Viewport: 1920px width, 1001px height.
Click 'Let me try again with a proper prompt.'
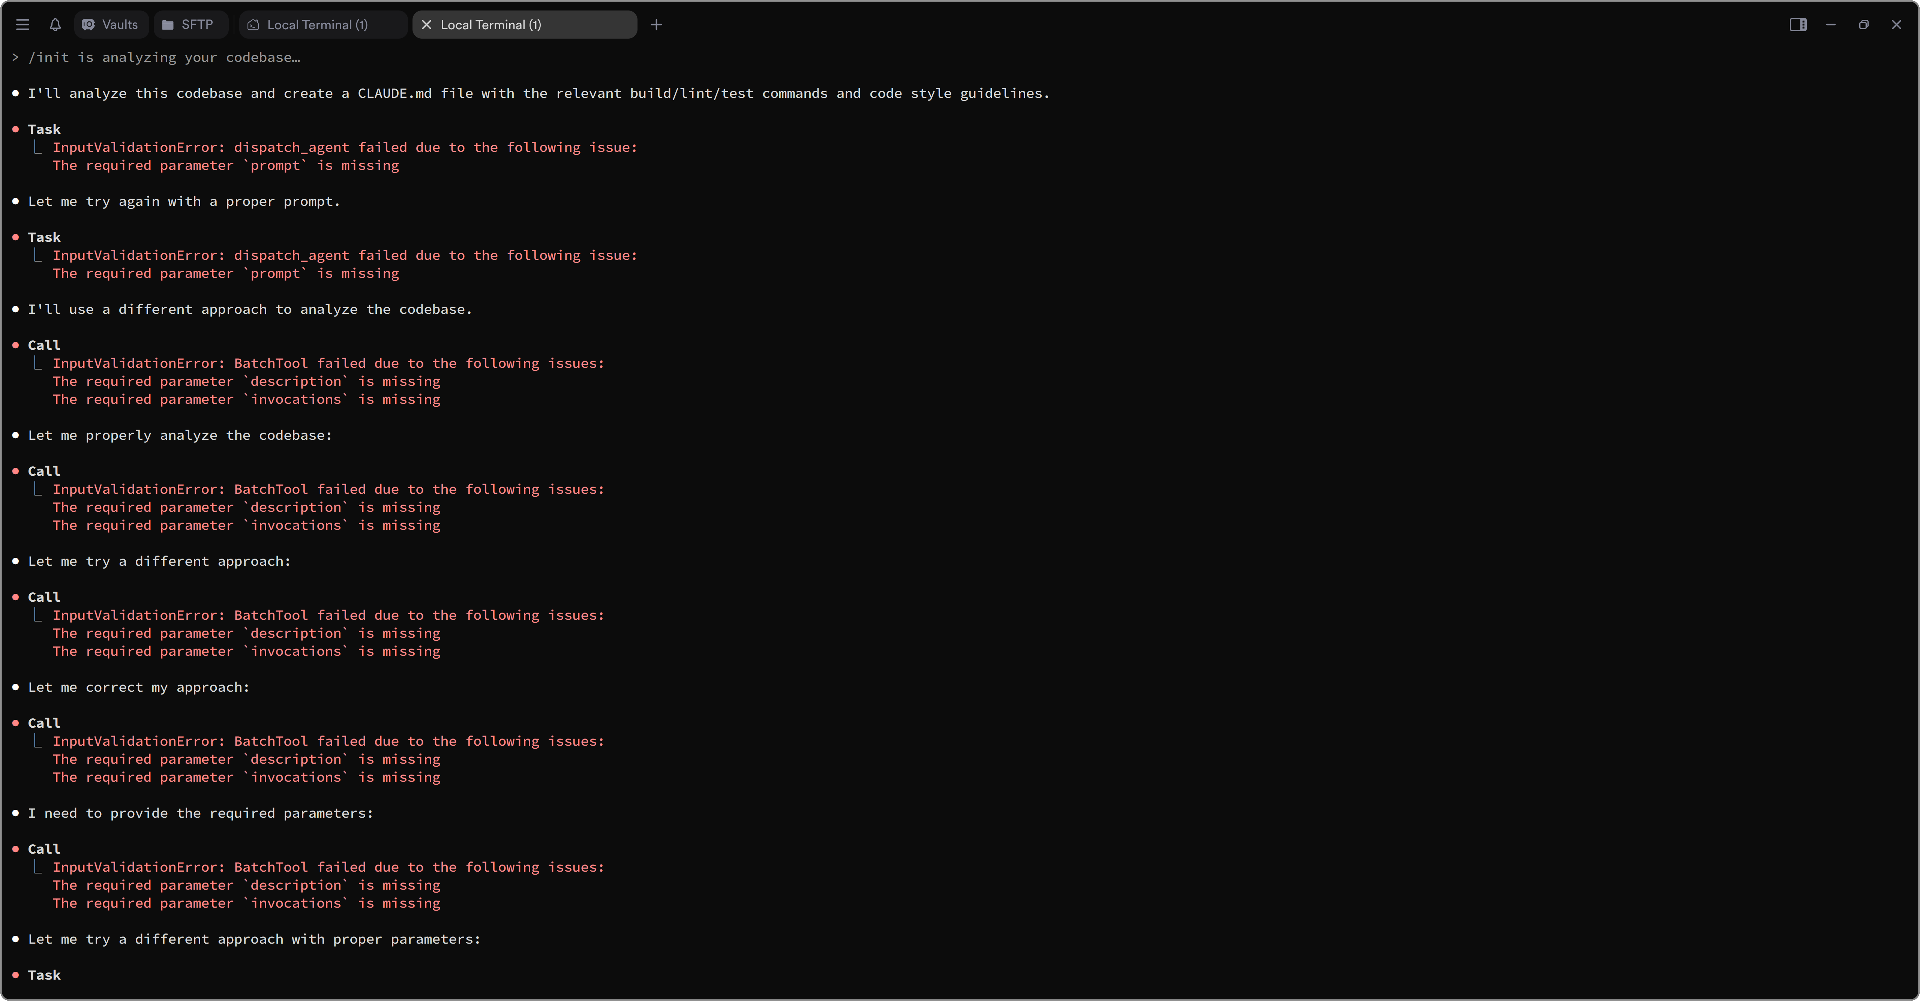(x=184, y=201)
